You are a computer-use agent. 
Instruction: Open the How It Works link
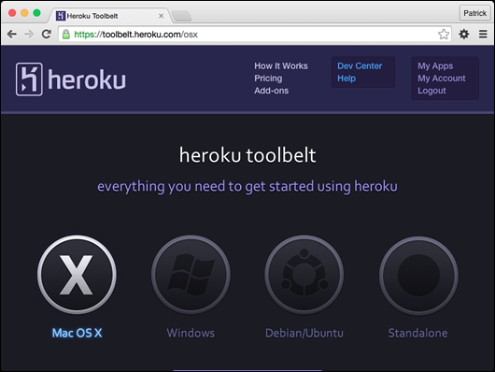pyautogui.click(x=281, y=65)
